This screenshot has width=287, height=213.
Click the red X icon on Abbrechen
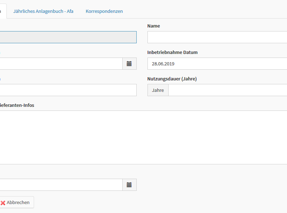(3, 203)
